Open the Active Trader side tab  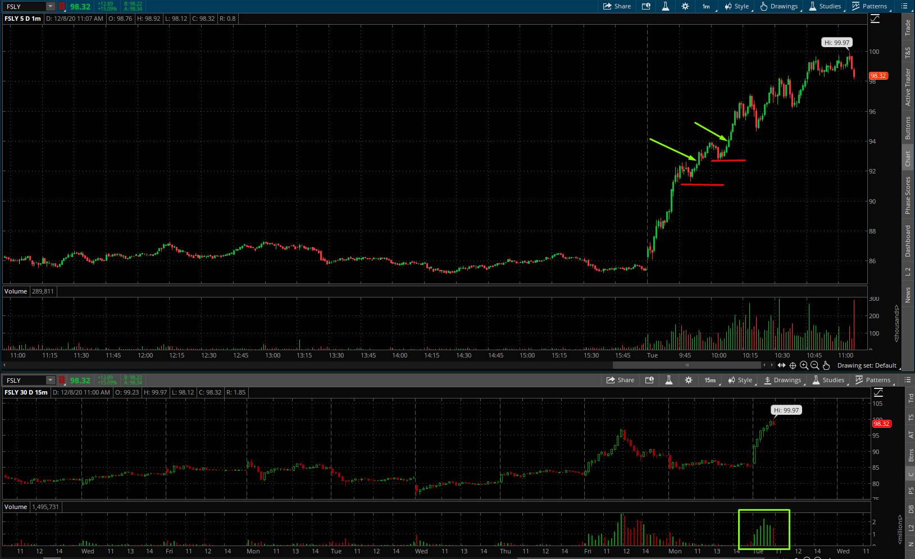point(908,87)
